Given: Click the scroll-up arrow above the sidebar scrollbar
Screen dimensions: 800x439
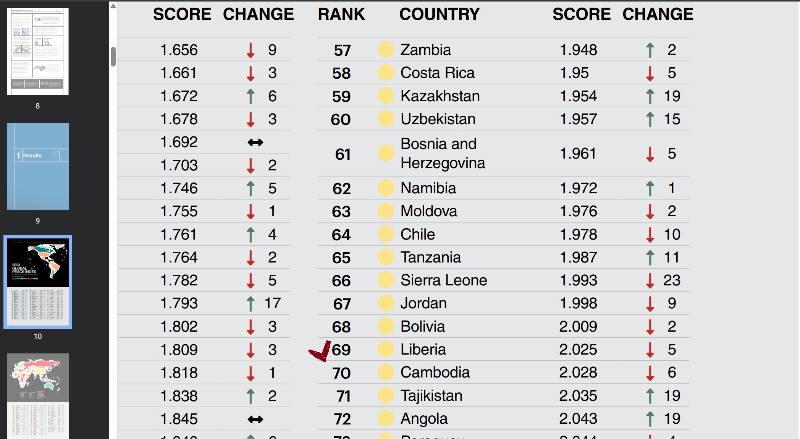Looking at the screenshot, I should (x=113, y=6).
